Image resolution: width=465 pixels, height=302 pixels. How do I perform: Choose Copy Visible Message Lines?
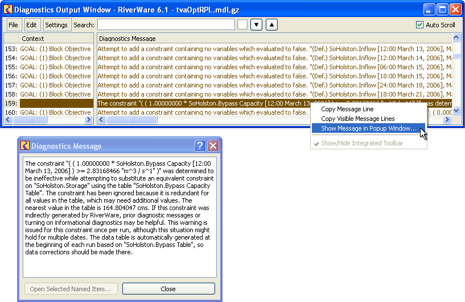point(368,119)
